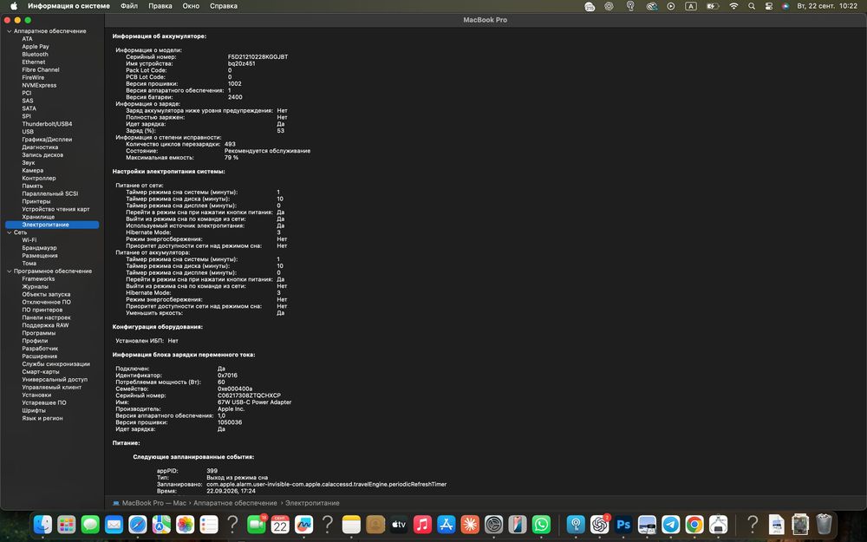Open Calendar showing 22 in the Dock
The image size is (867, 542).
[280, 525]
